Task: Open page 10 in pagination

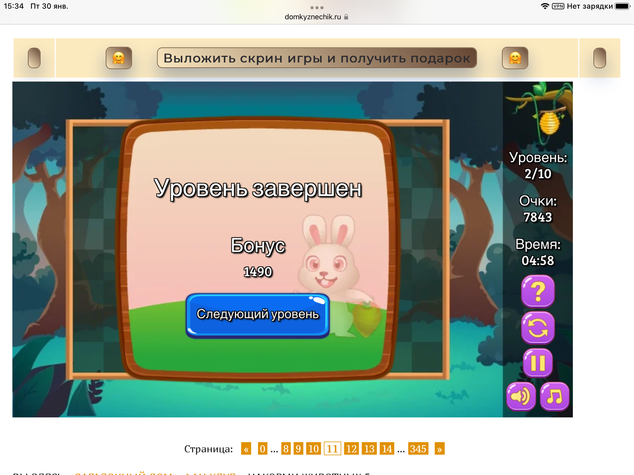Action: (x=313, y=449)
